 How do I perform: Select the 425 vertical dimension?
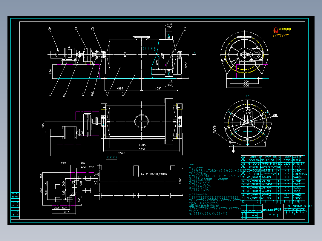[x=63, y=193]
